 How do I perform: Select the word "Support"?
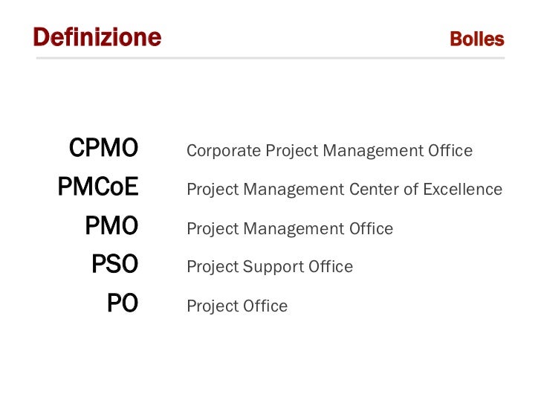[x=273, y=268]
